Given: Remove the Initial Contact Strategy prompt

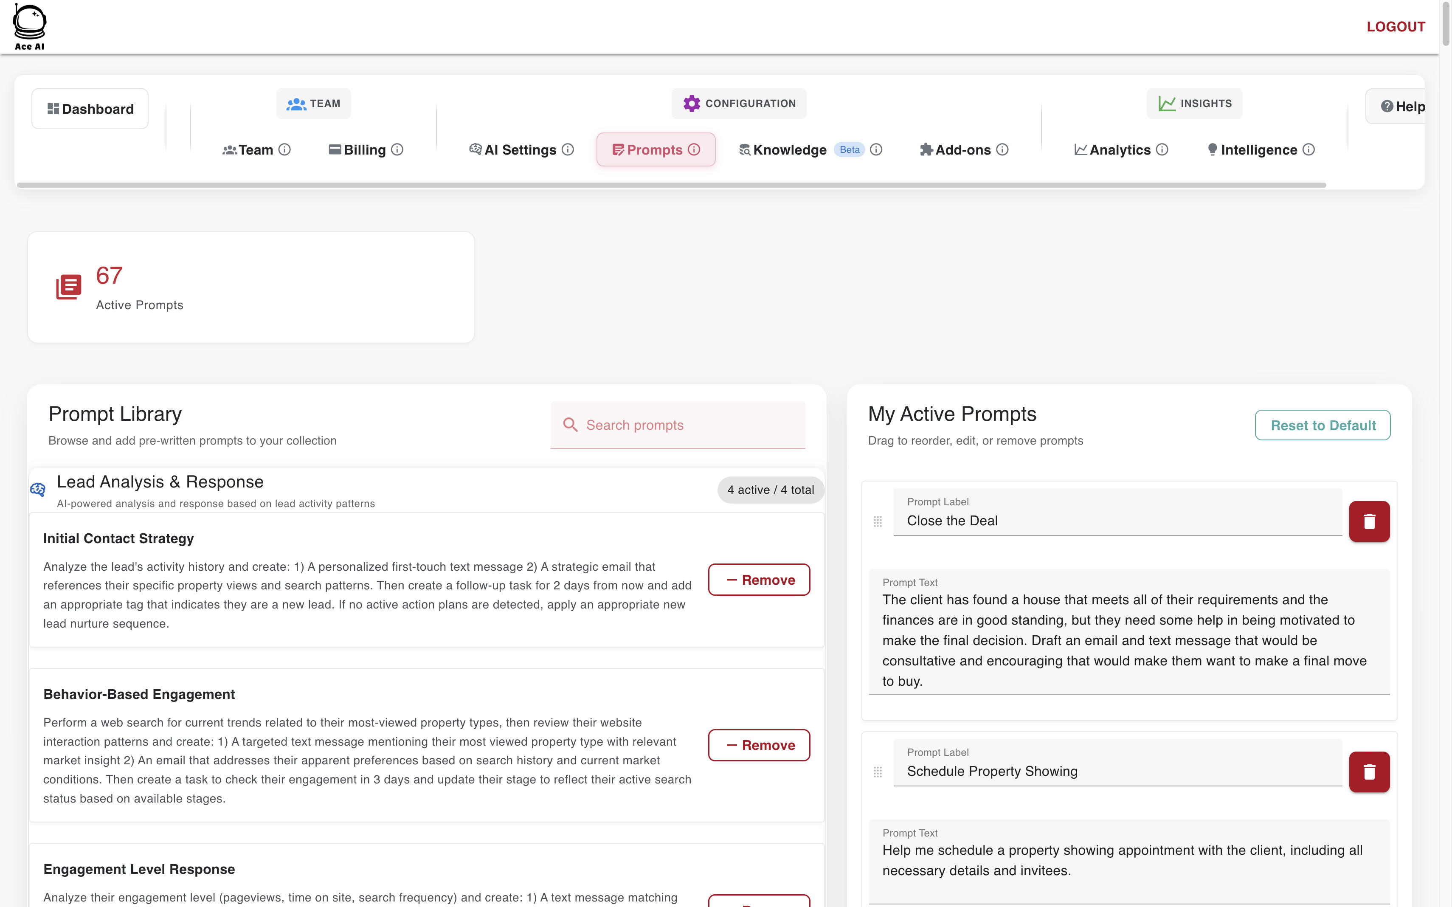Looking at the screenshot, I should pyautogui.click(x=759, y=580).
